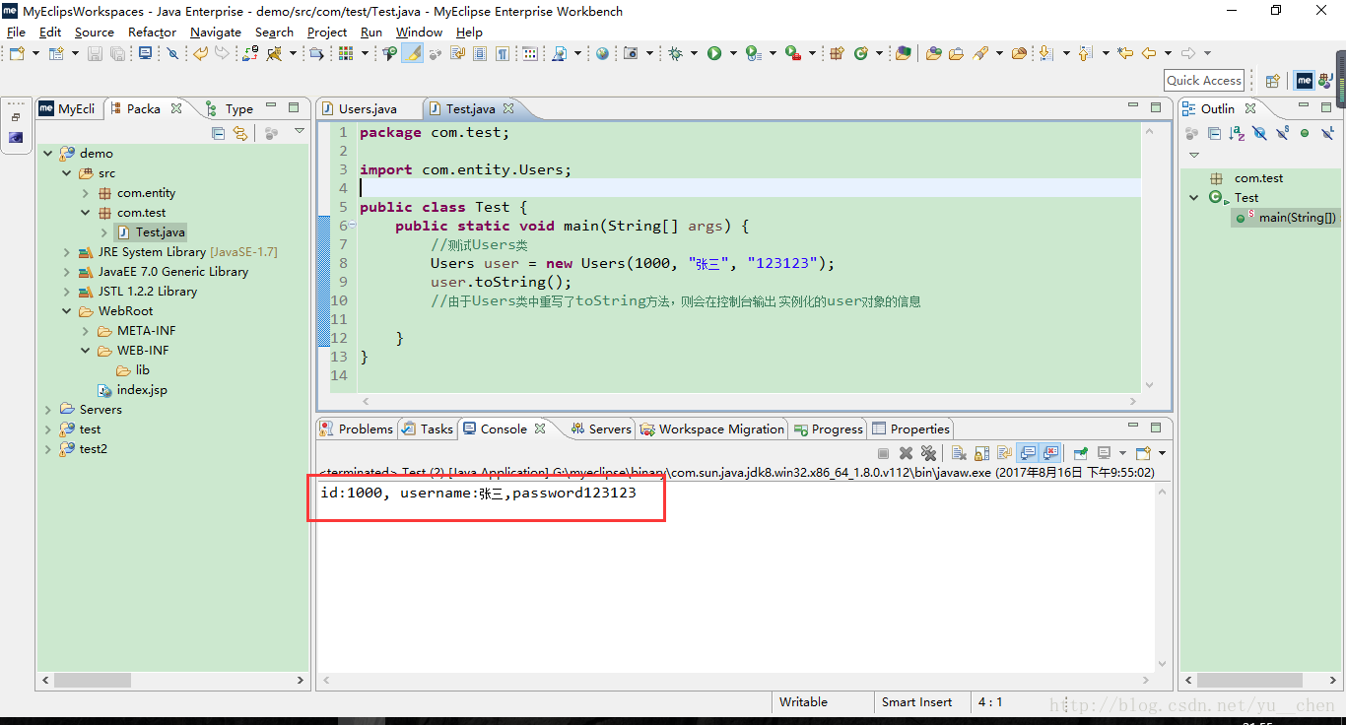This screenshot has height=725, width=1346.
Task: Toggle Pin Console button
Action: [x=1081, y=453]
